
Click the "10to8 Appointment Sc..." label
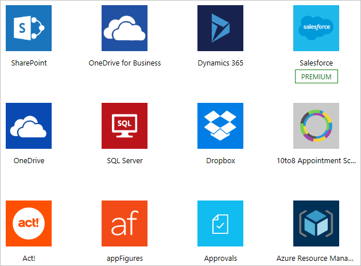point(316,161)
